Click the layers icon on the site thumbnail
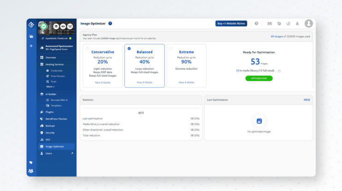 [56, 27]
